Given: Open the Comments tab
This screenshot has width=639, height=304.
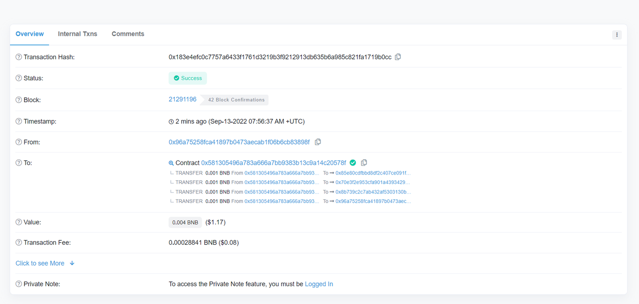Looking at the screenshot, I should (128, 34).
